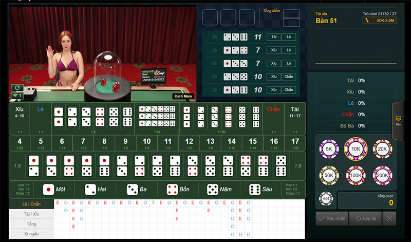
Task: Open bet limit 50K-2.5M selector
Action: click(x=380, y=21)
